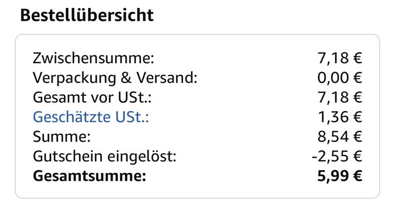Select the Gesamt vor USt. label

92,98
